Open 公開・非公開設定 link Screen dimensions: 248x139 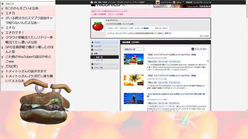point(99,14)
